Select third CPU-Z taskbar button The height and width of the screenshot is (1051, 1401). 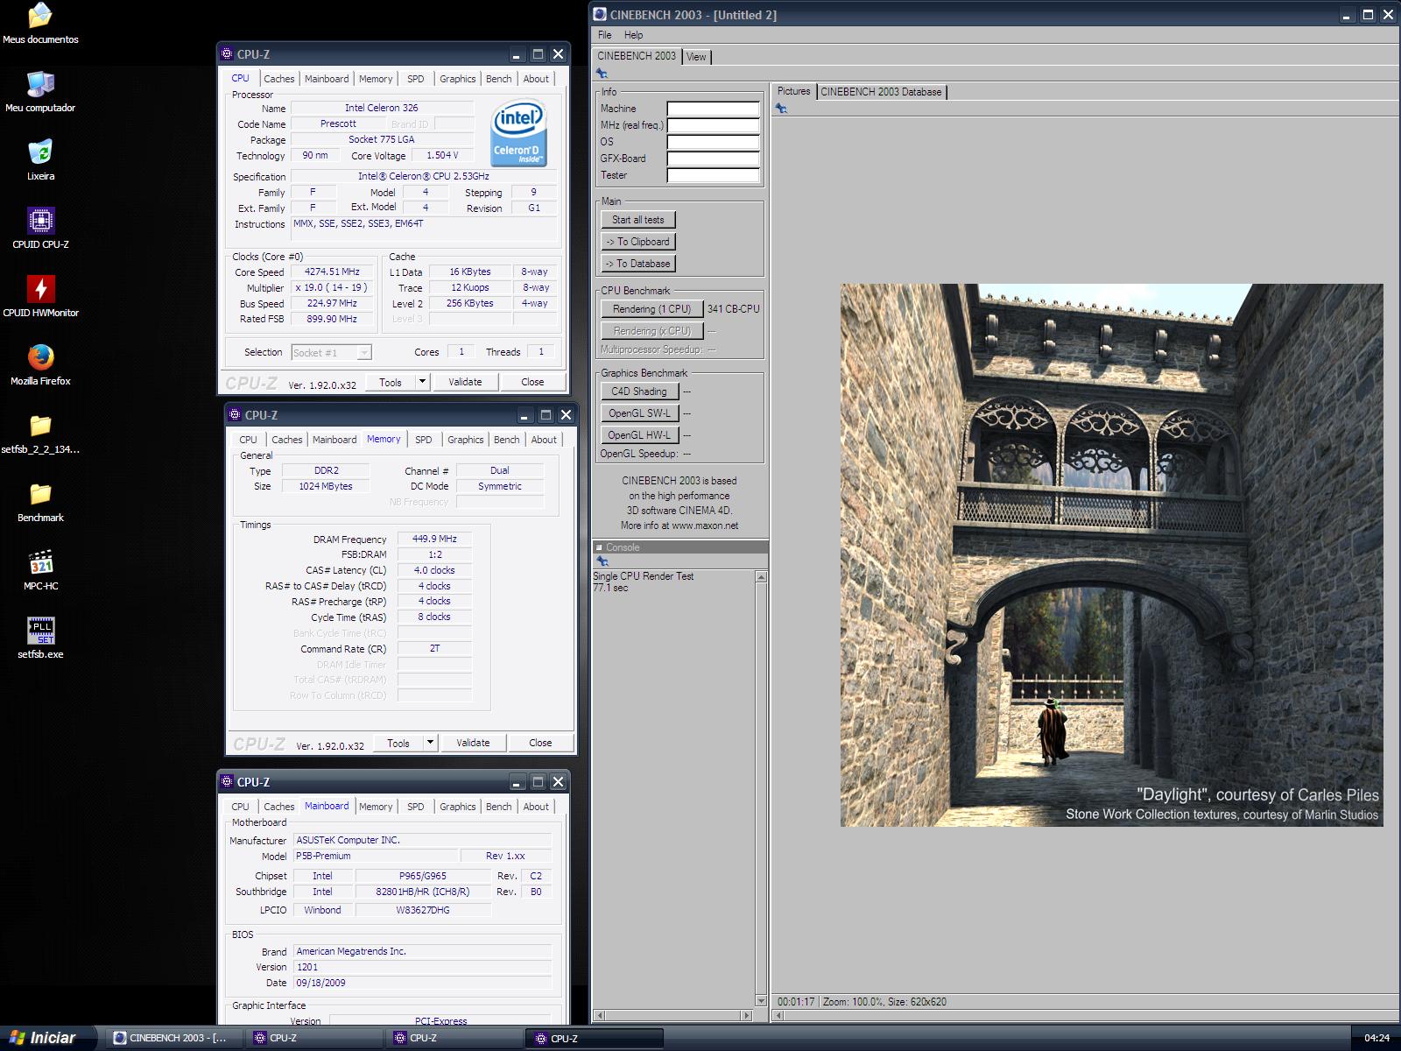[x=594, y=1038]
